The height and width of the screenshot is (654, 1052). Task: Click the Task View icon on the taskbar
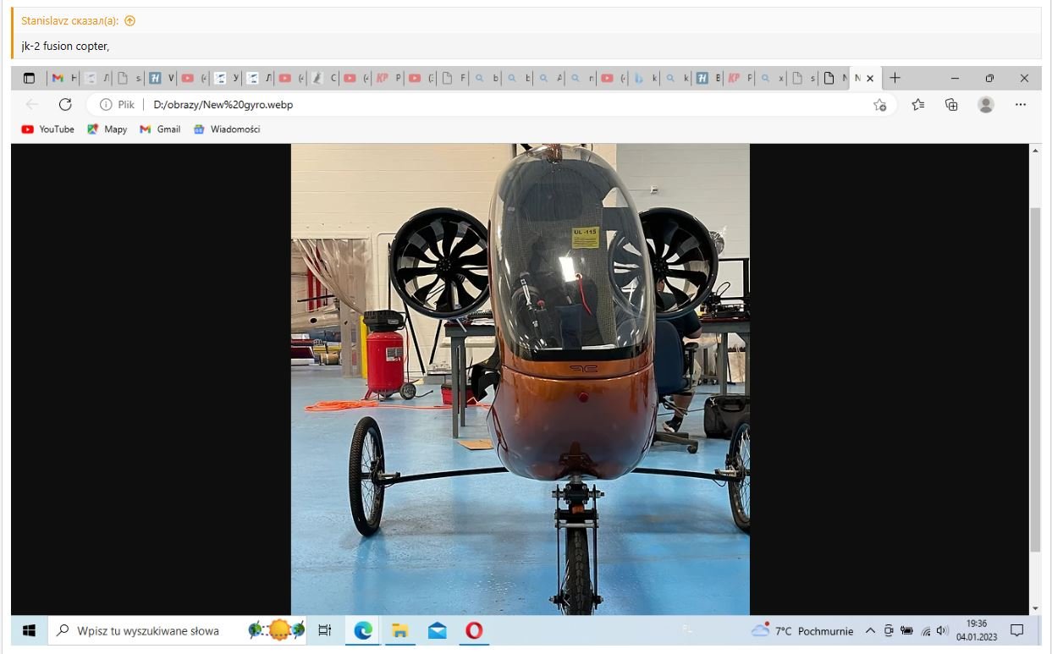tap(324, 630)
